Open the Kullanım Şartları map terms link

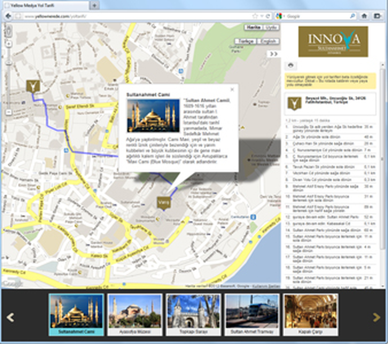266,286
